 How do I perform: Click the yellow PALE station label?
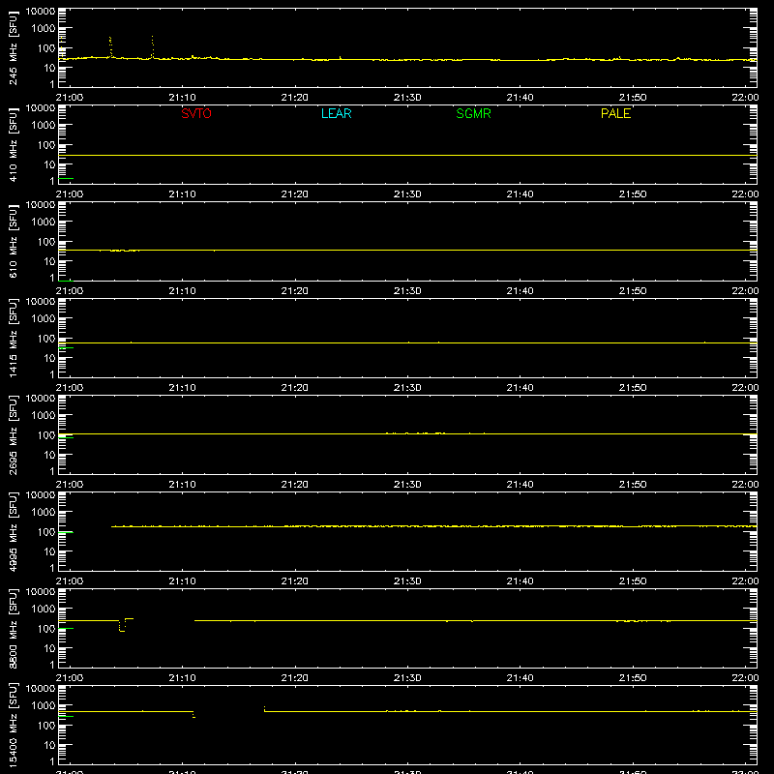pos(615,113)
